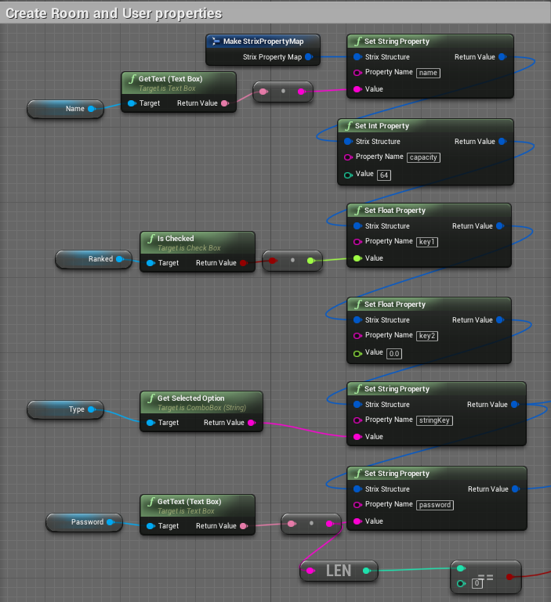
Task: Click the Type variable output pin
Action: pos(92,409)
